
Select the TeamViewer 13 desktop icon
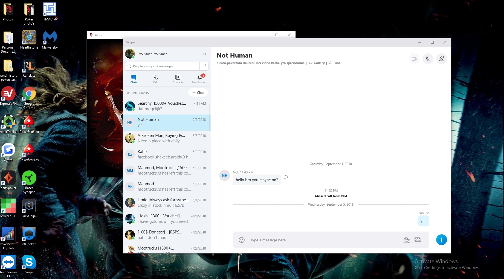tap(8, 266)
